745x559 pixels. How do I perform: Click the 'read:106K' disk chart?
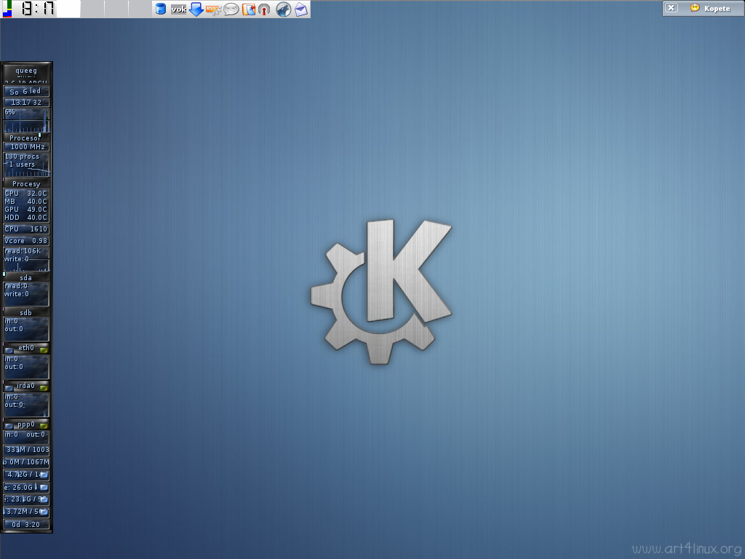coord(27,259)
